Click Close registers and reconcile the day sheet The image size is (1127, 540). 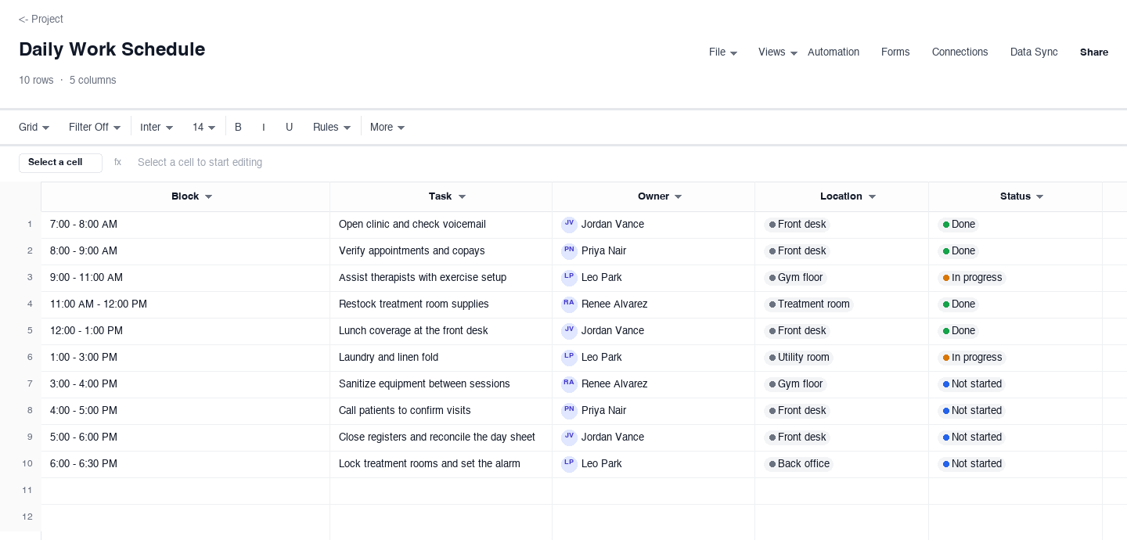pos(437,437)
